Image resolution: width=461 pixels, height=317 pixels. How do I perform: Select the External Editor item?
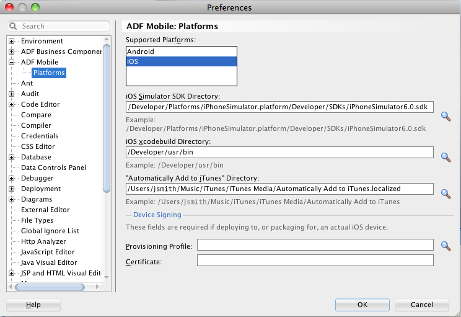point(45,210)
